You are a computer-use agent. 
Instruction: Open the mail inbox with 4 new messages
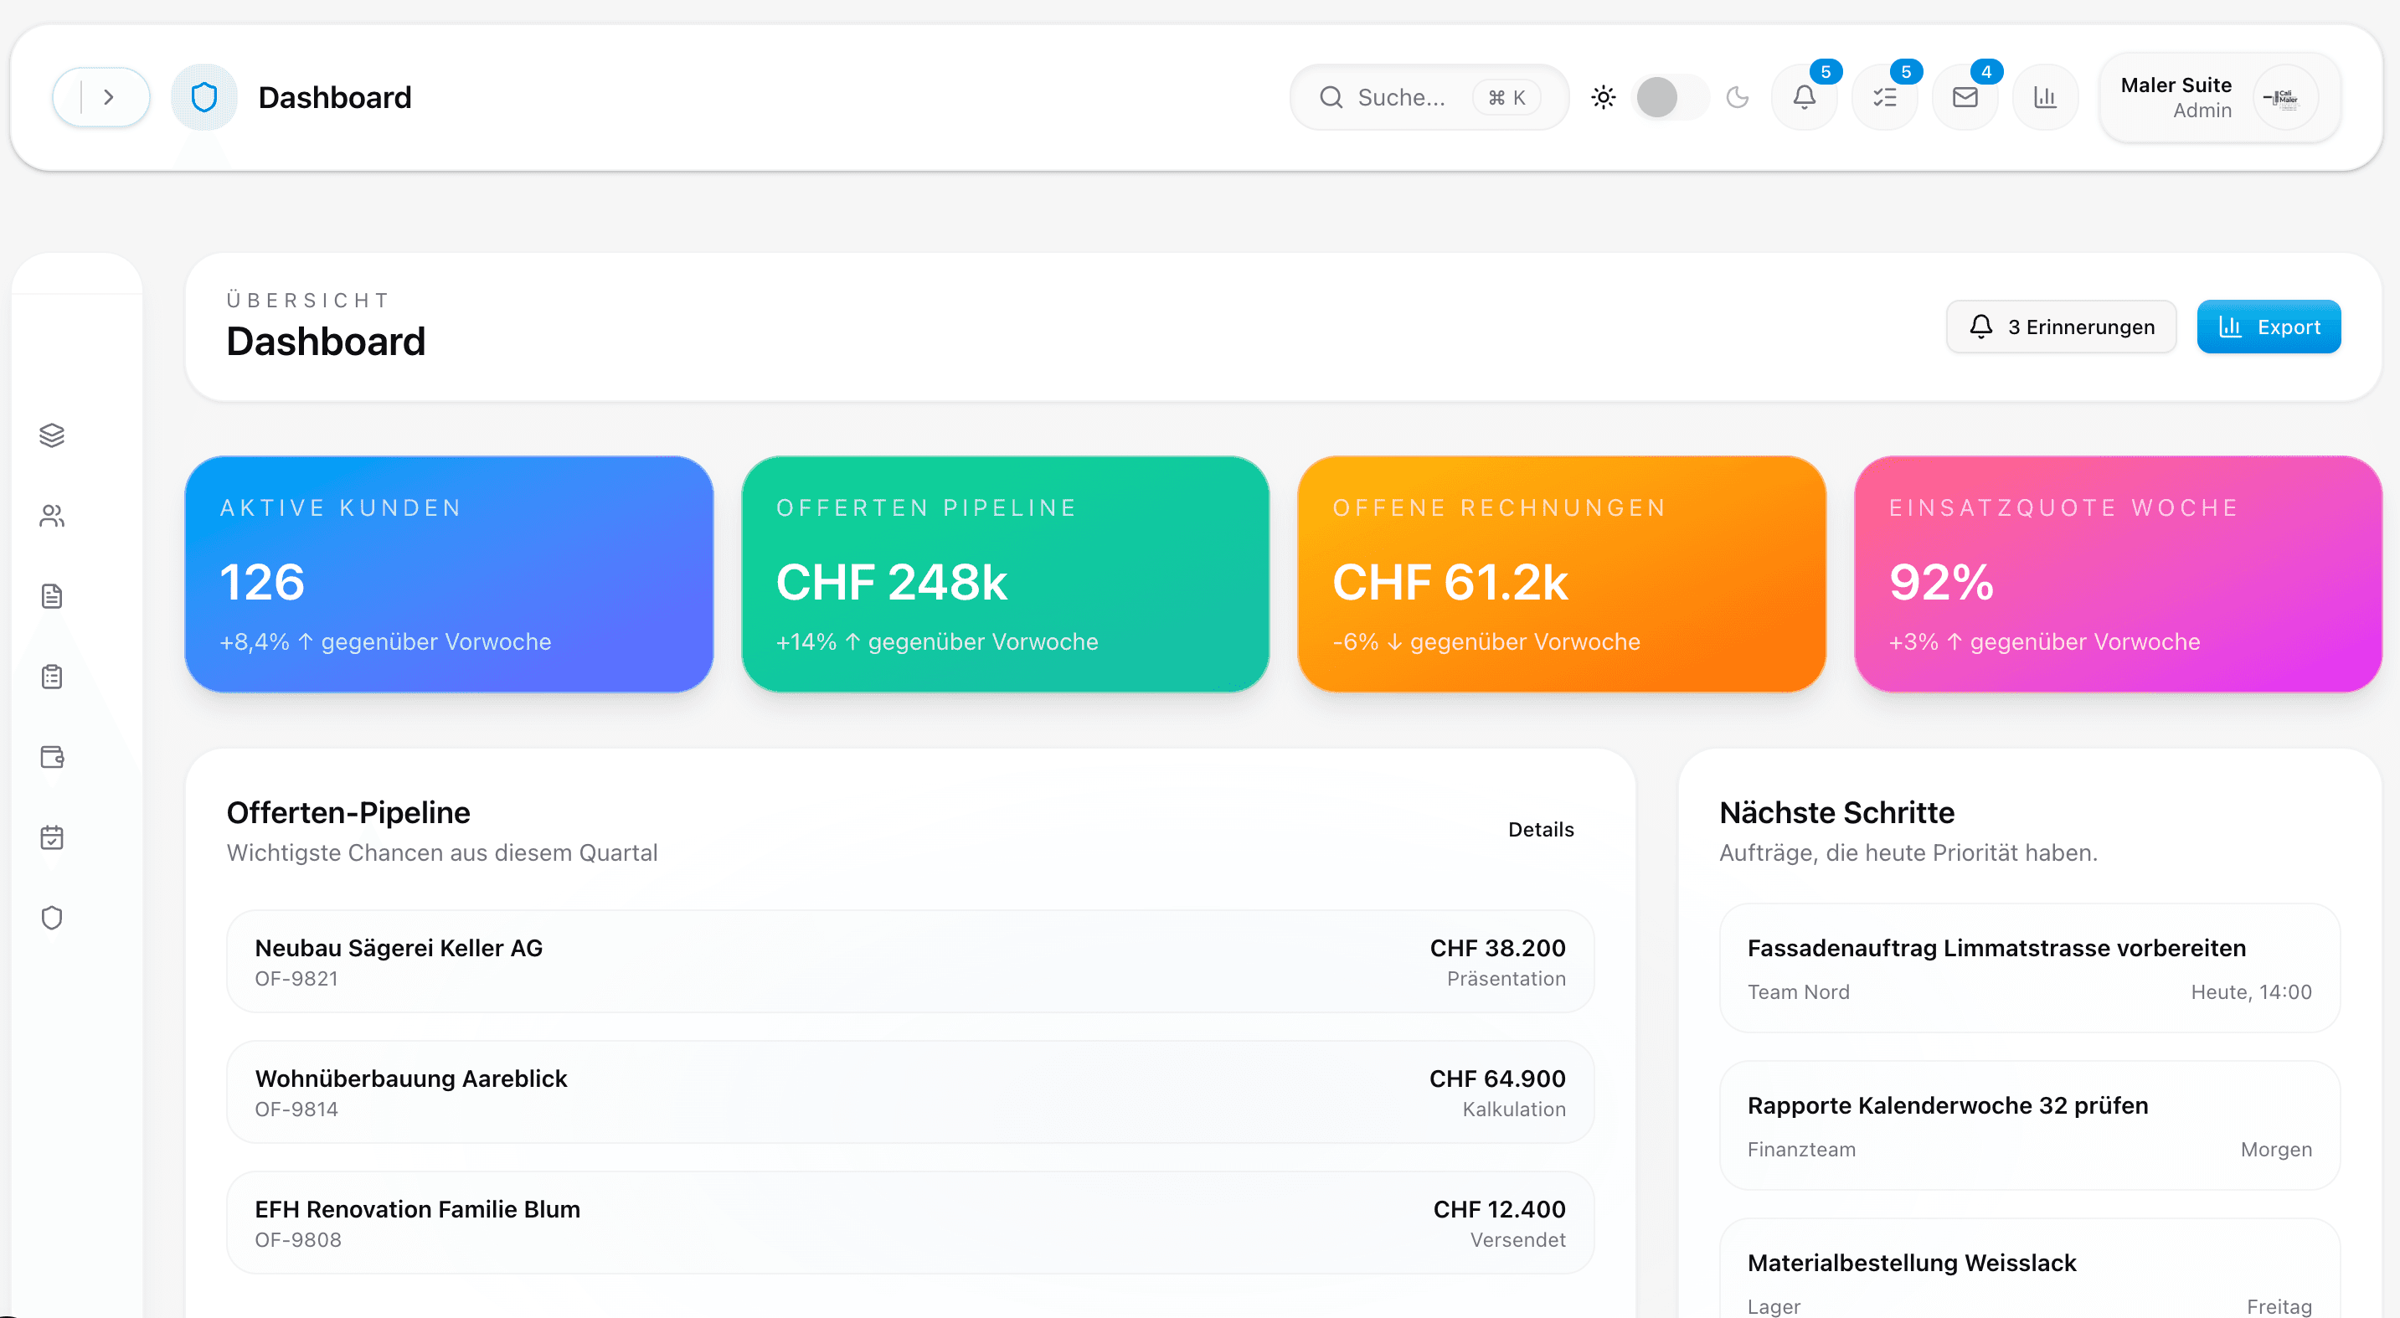point(1965,97)
